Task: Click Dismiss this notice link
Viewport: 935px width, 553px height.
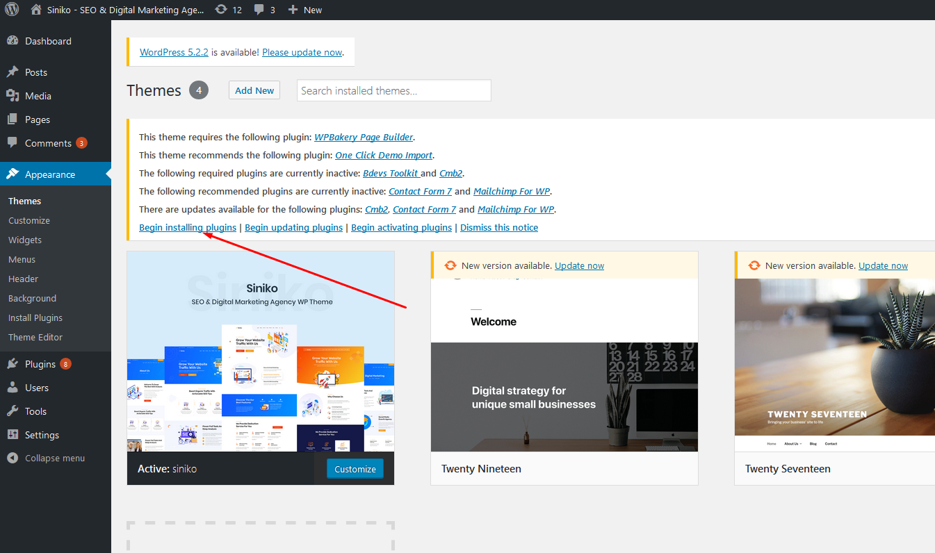Action: [x=499, y=227]
